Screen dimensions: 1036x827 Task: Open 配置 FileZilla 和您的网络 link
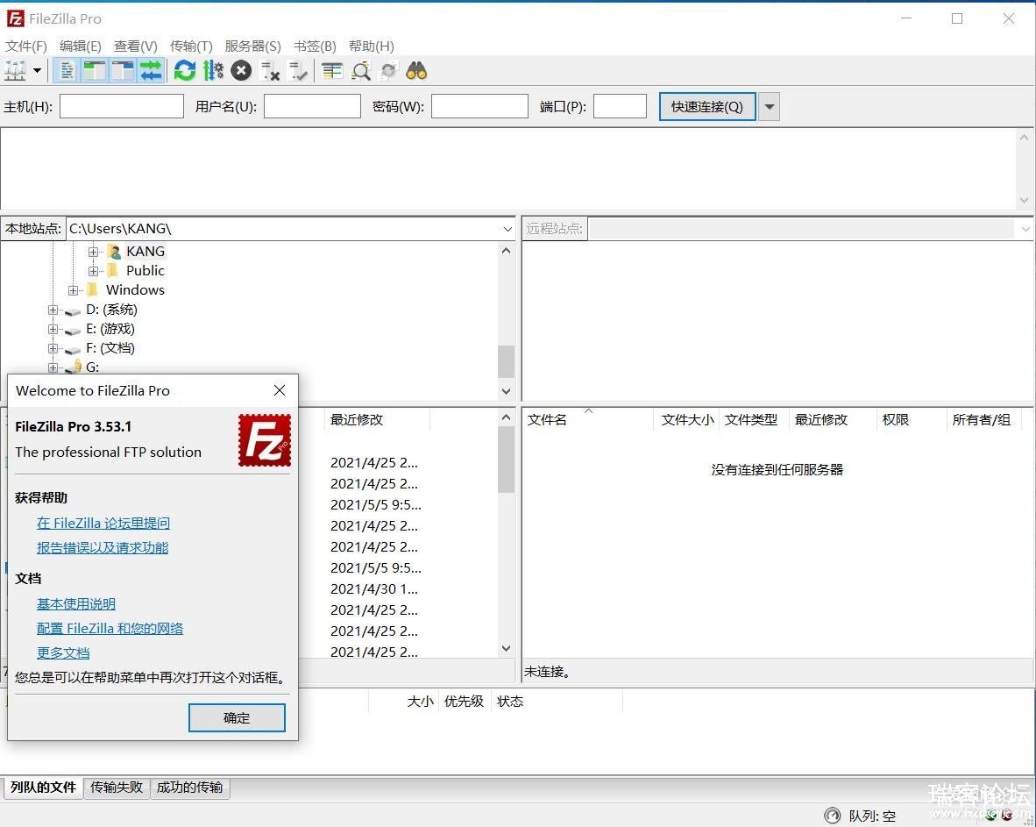pyautogui.click(x=110, y=628)
